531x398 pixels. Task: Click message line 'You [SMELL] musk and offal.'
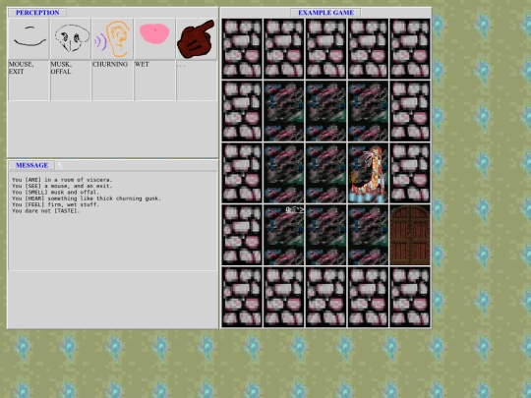(x=55, y=193)
